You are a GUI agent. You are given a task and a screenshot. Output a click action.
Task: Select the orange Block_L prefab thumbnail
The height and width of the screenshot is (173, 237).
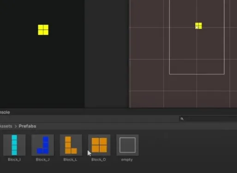click(x=71, y=145)
